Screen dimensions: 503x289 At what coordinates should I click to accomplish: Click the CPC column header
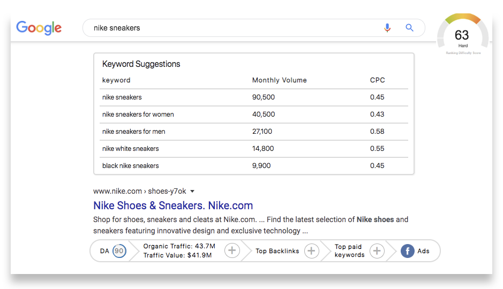click(x=377, y=80)
